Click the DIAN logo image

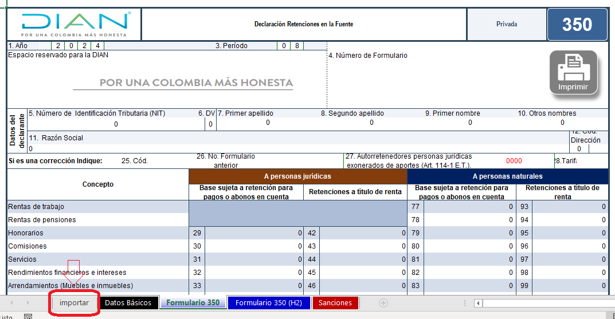pos(75,25)
